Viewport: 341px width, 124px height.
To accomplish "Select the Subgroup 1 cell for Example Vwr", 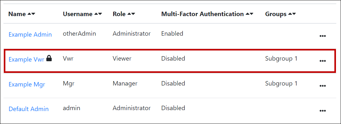I will pyautogui.click(x=281, y=58).
